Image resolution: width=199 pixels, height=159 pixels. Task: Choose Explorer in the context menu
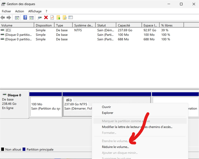[x=107, y=113]
